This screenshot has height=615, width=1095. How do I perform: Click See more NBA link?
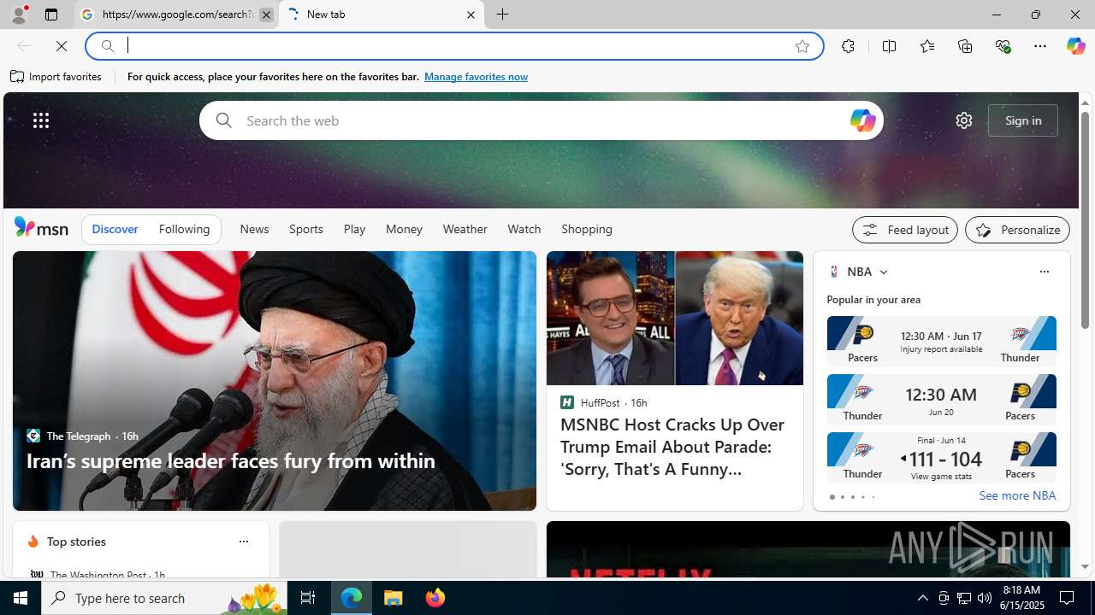(1017, 495)
